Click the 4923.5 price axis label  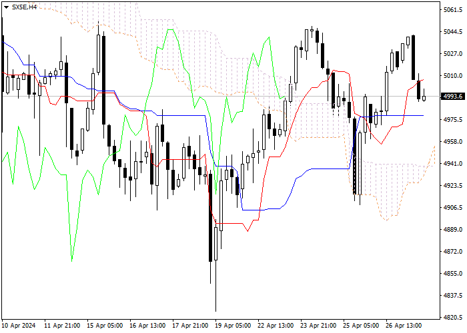click(453, 186)
